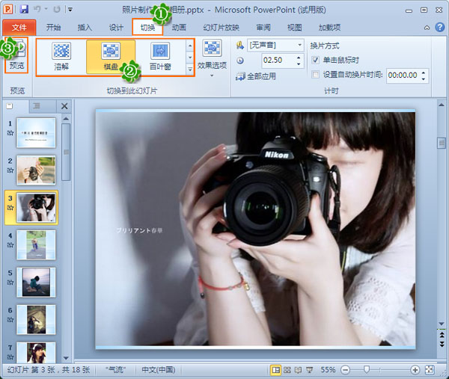Switch to the 幻灯片放映 tab
The width and height of the screenshot is (449, 379).
point(221,28)
